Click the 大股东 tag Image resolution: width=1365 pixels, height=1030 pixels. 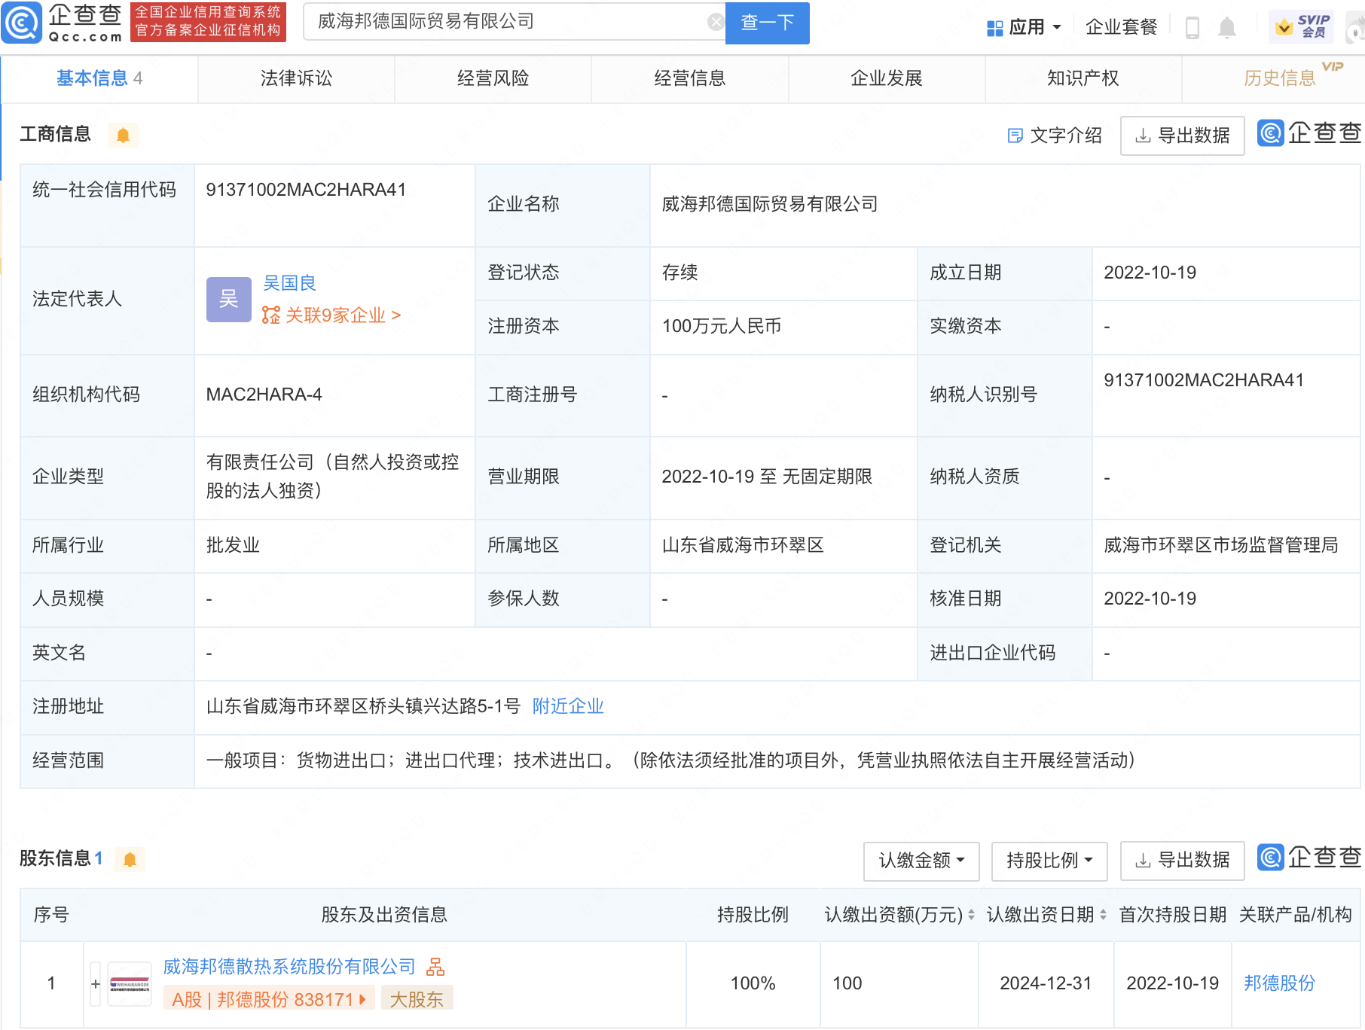417,999
